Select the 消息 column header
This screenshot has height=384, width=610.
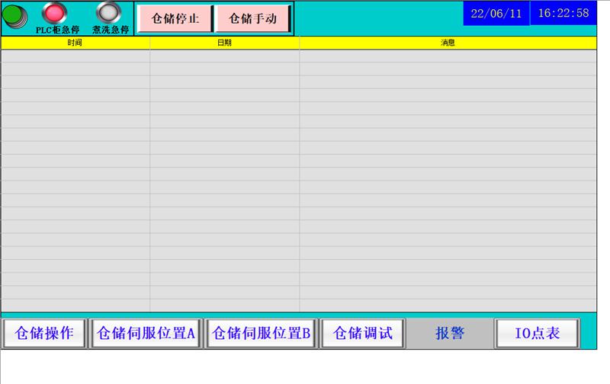[x=448, y=43]
